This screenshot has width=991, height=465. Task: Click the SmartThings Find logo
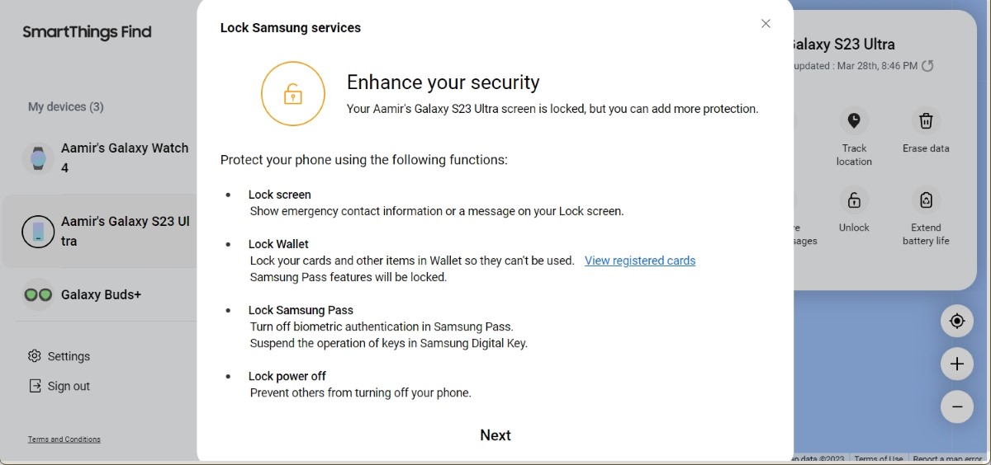tap(87, 32)
